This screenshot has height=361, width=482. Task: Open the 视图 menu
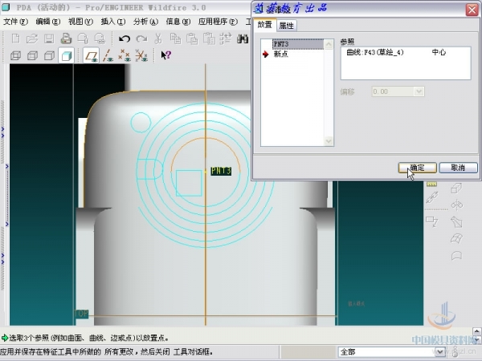(80, 22)
